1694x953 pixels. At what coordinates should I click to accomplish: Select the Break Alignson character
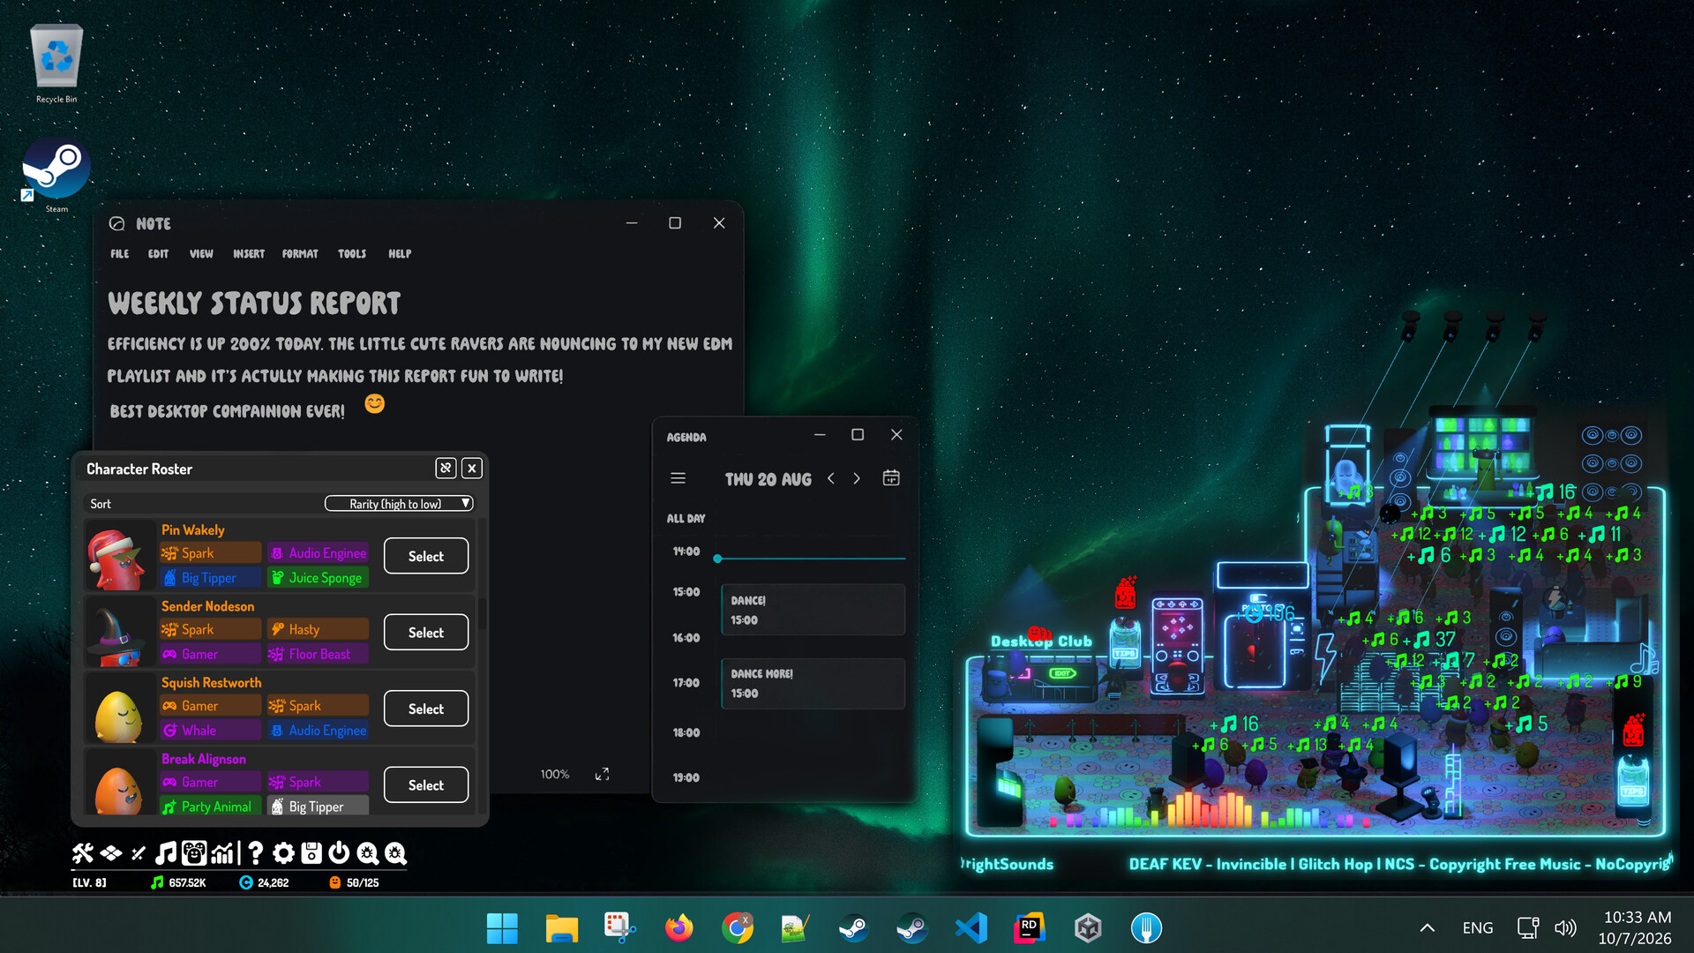click(426, 785)
